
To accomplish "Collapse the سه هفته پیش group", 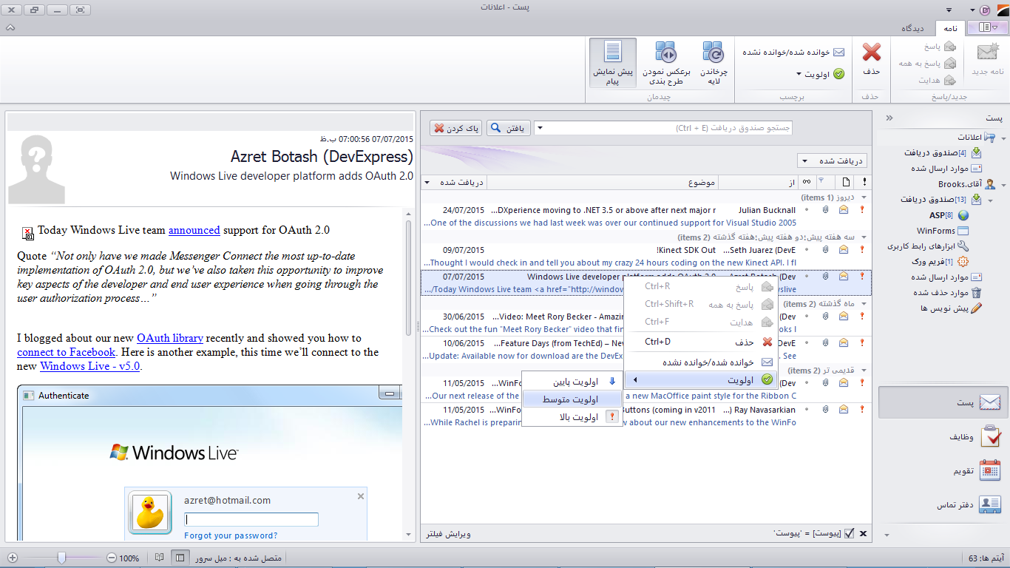I will coord(864,237).
